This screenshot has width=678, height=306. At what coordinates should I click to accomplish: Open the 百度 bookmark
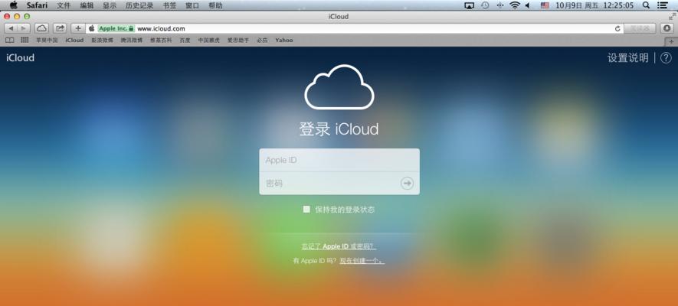tap(185, 40)
